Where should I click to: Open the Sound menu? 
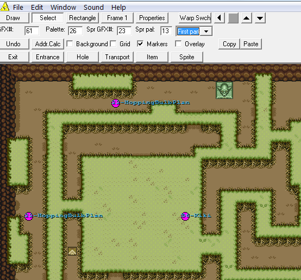point(93,7)
